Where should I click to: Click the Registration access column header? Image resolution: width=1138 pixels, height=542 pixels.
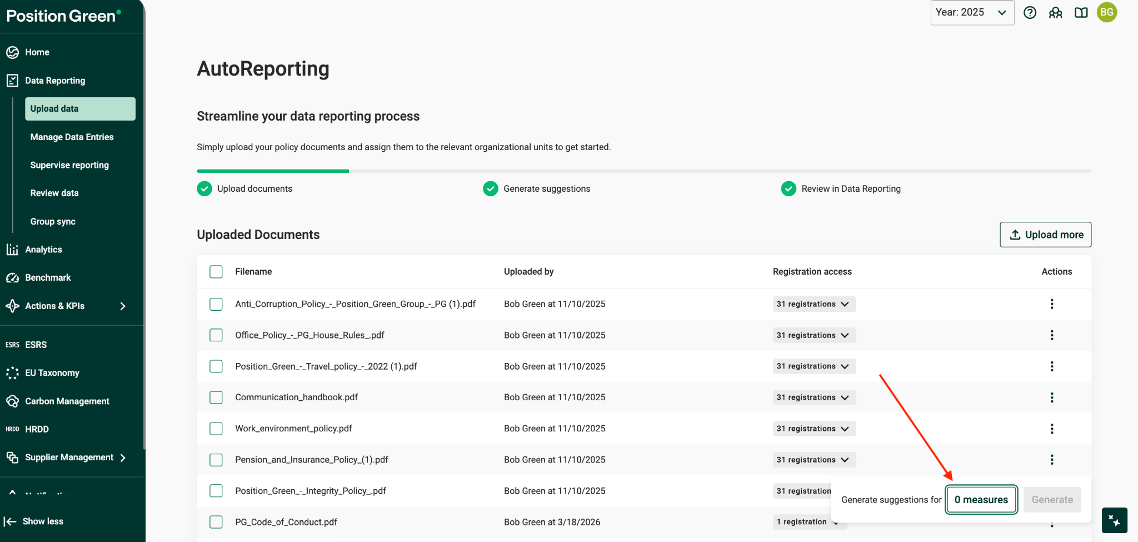[x=812, y=272]
